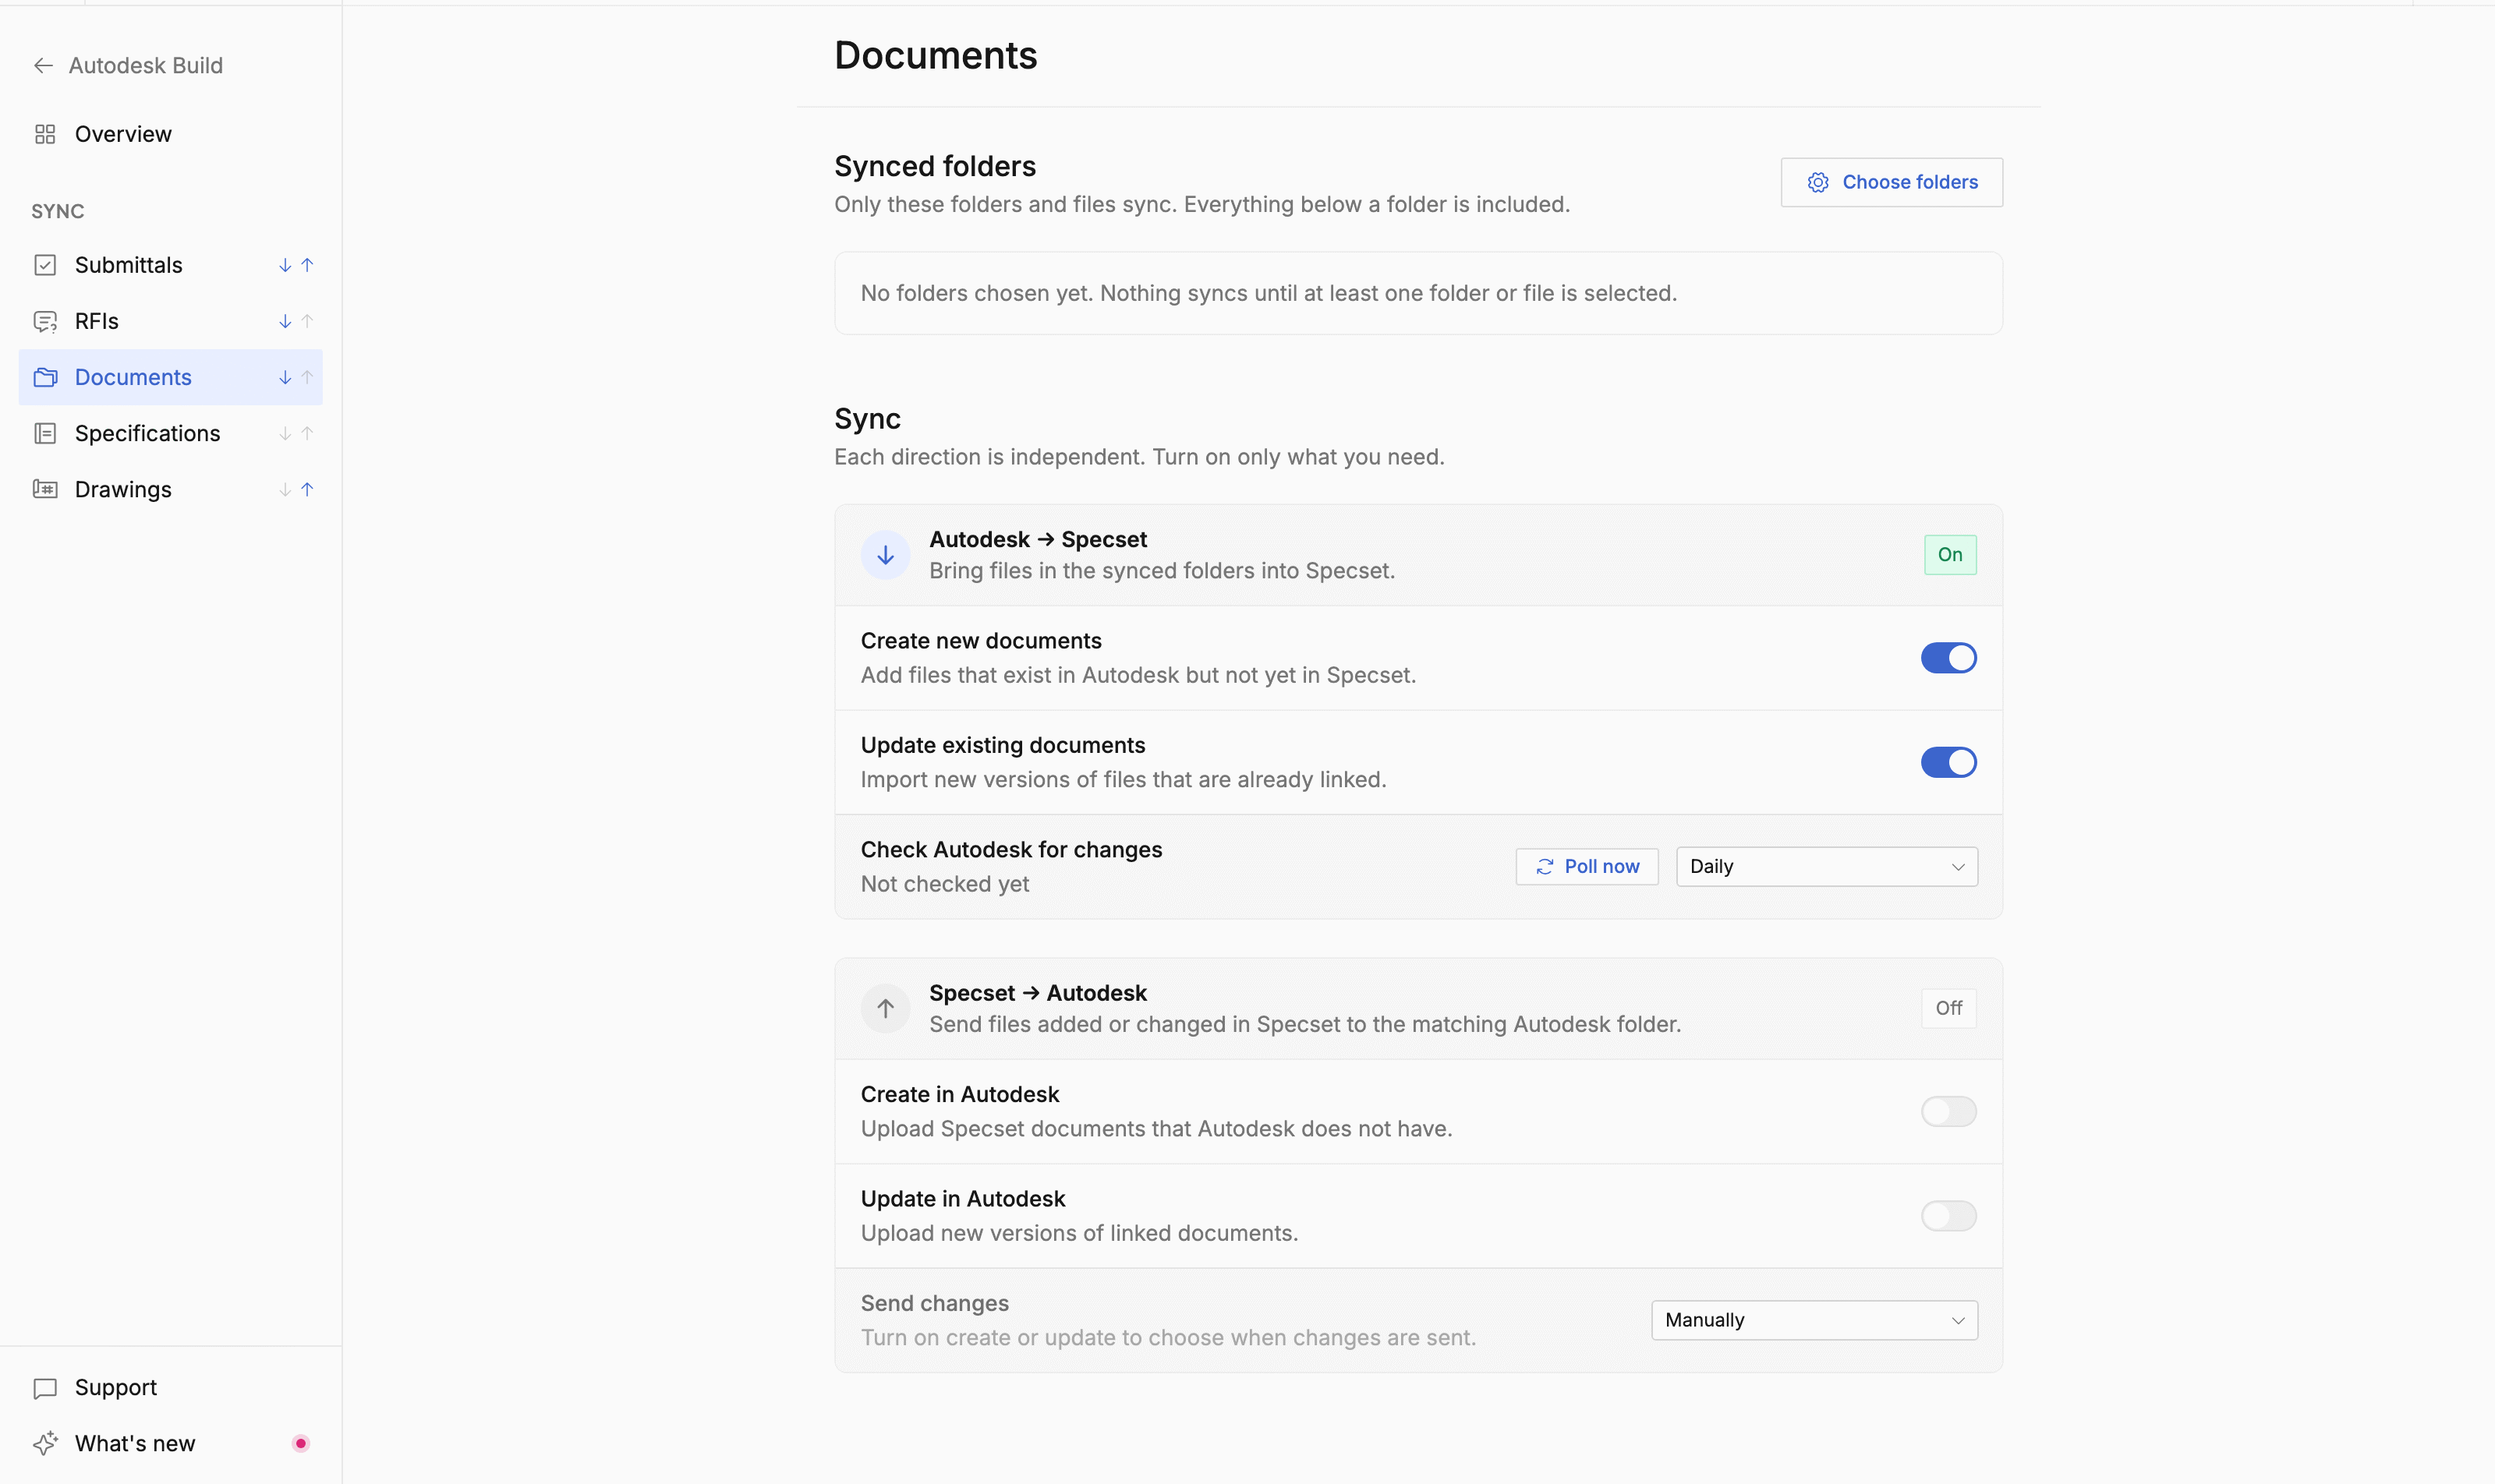
Task: Open What's new
Action: click(170, 1444)
